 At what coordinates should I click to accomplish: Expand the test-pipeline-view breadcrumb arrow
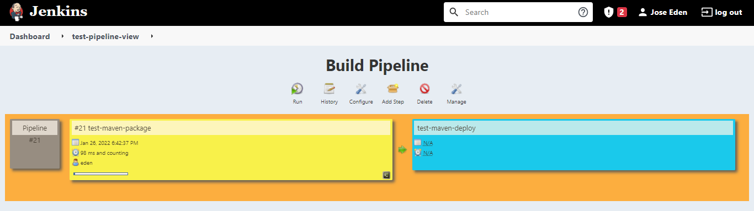coord(152,36)
